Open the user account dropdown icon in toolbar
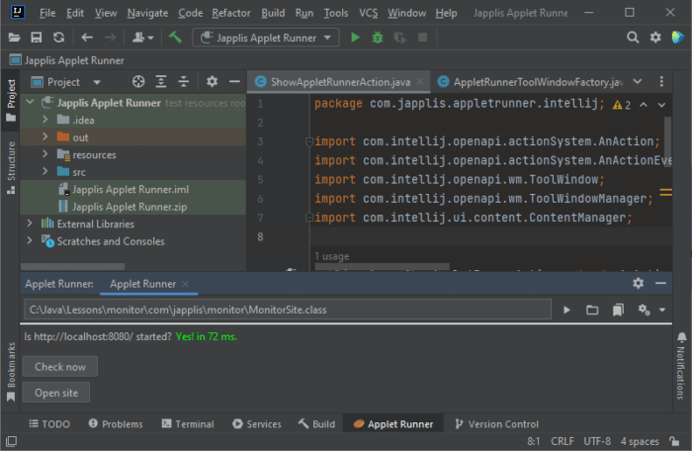Screen dimensions: 692x451 tap(143, 38)
